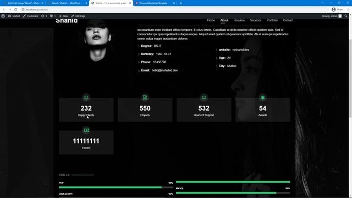Click the browser back arrow
352x198 pixels.
[4, 9]
